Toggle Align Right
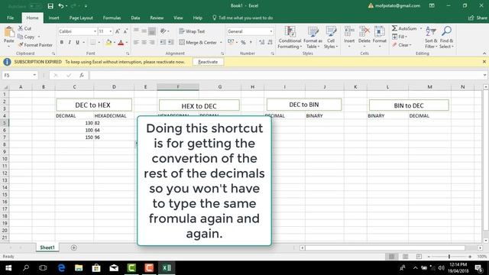Viewport: 489px width, 275px height. click(151, 43)
